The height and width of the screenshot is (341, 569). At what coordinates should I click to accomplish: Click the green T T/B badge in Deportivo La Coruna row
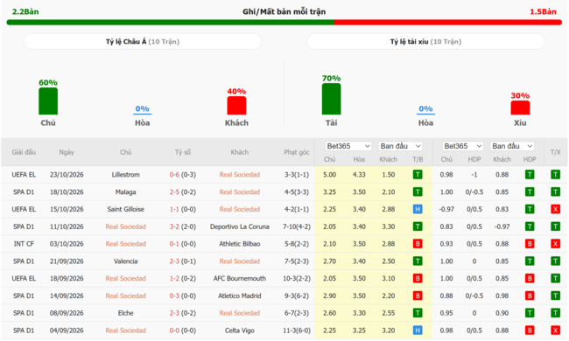coord(418,226)
